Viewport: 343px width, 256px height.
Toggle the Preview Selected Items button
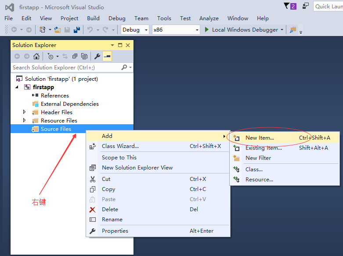107,56
